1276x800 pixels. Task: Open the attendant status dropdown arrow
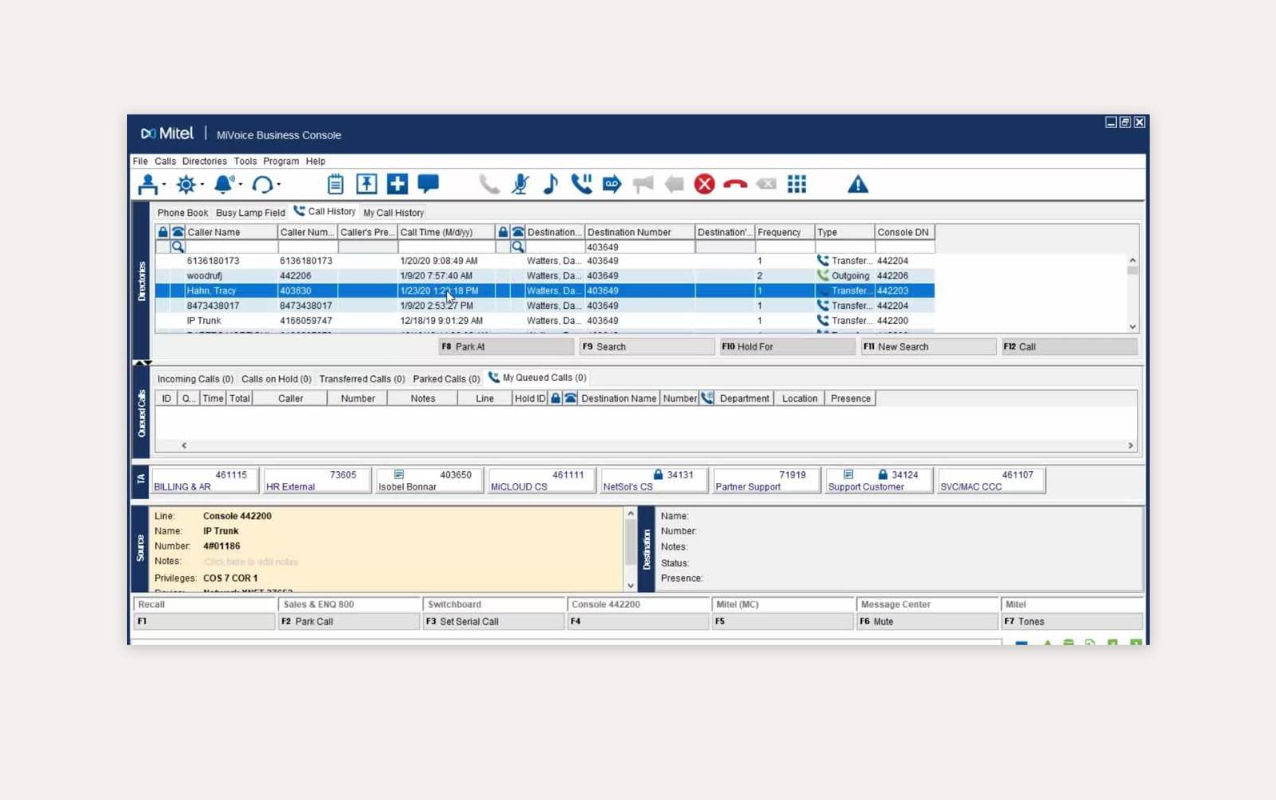(164, 185)
